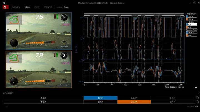Click the RPM bar in bottom video
Viewport: 200px width, 112px height.
pyautogui.click(x=40, y=81)
